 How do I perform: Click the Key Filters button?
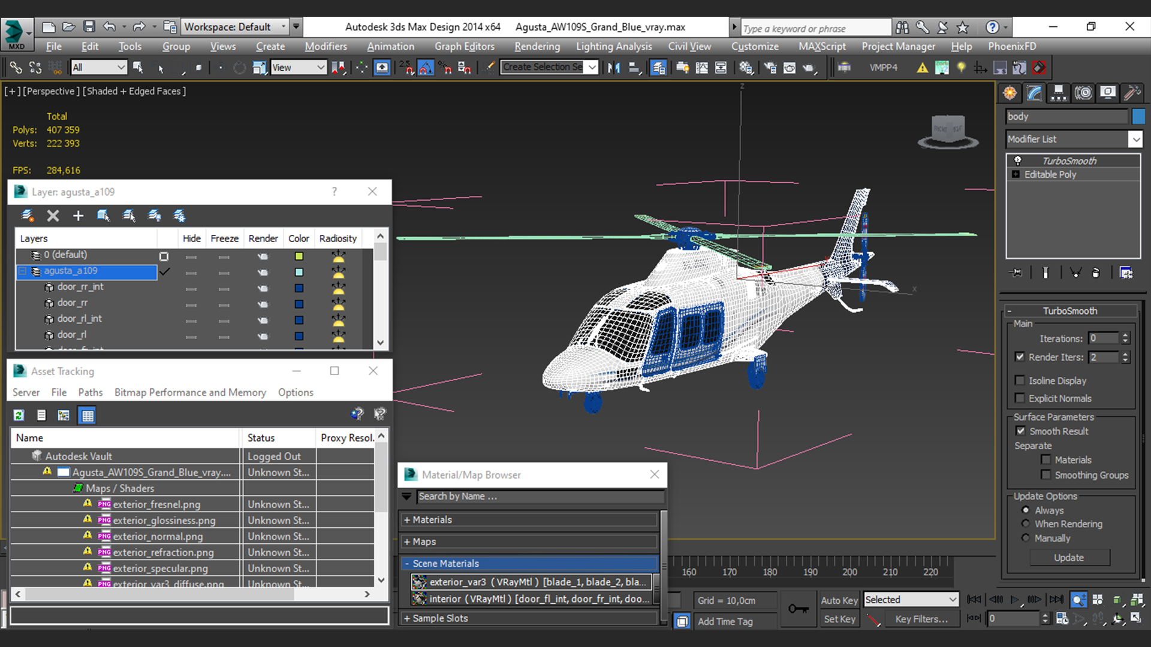[921, 619]
